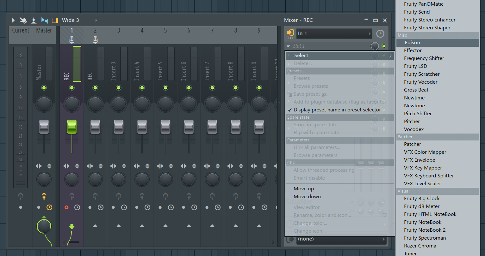Swap stereo channels on Insert 3

click(113, 166)
